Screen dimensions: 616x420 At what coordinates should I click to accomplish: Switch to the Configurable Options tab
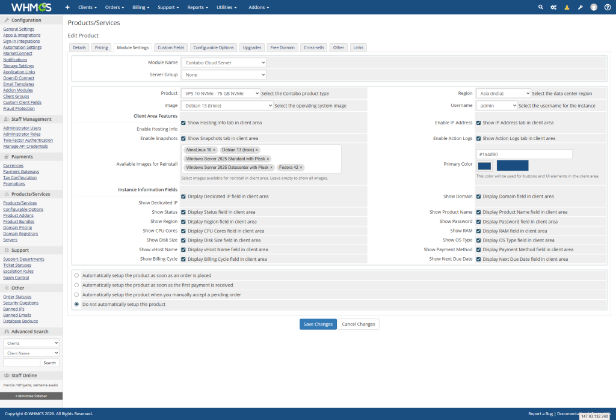point(213,47)
